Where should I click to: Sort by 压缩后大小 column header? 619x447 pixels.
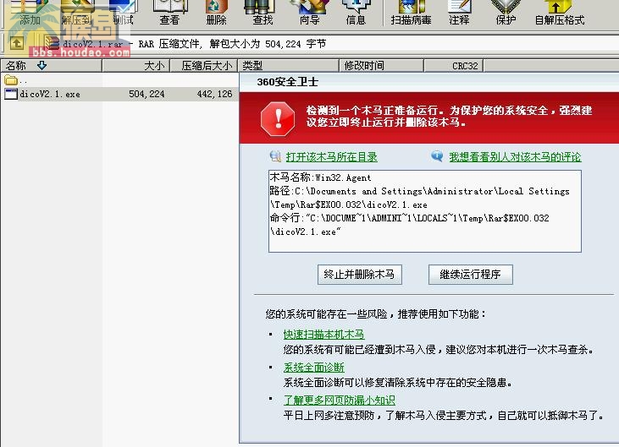click(204, 65)
